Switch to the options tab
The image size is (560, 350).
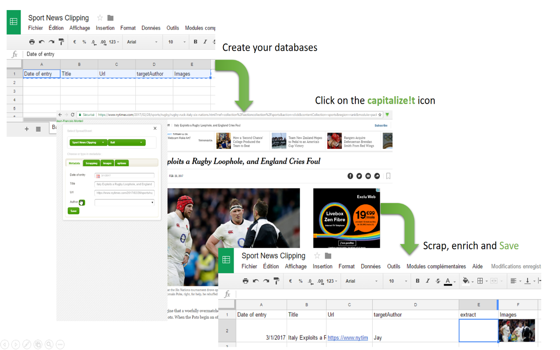(x=122, y=163)
